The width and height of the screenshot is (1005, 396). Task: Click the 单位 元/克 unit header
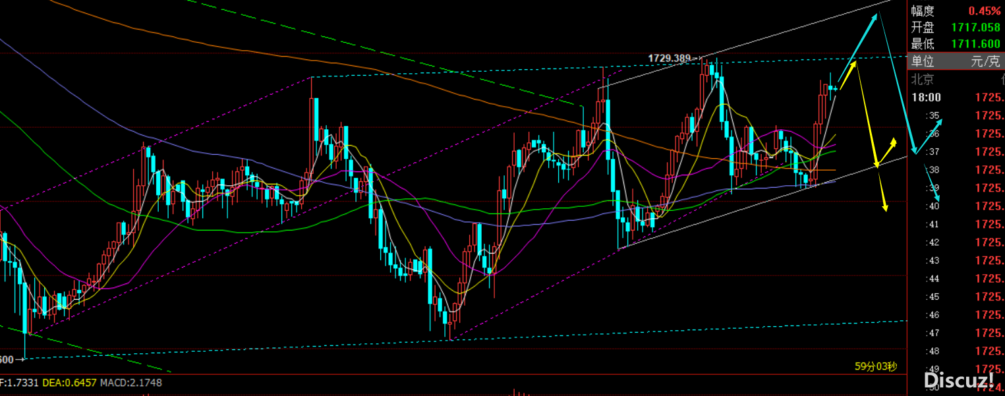click(x=956, y=62)
